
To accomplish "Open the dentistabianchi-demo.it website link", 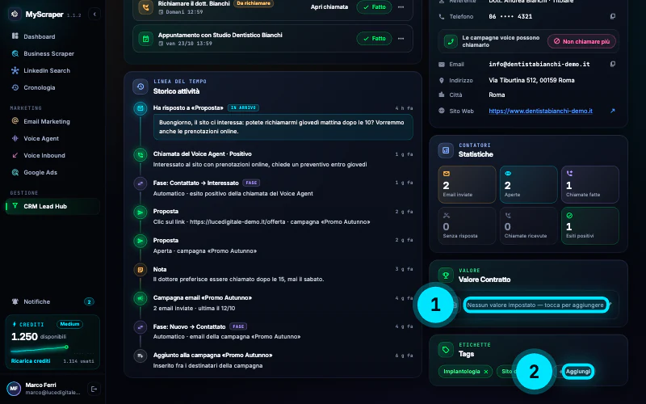I will [540, 111].
